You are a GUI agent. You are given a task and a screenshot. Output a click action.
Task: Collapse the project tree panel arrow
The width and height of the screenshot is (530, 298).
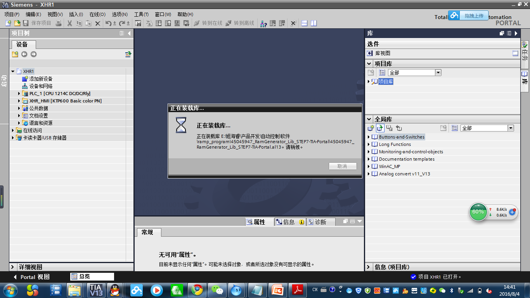pyautogui.click(x=129, y=33)
